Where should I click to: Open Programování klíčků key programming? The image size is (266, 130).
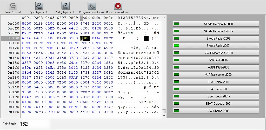tap(92, 6)
